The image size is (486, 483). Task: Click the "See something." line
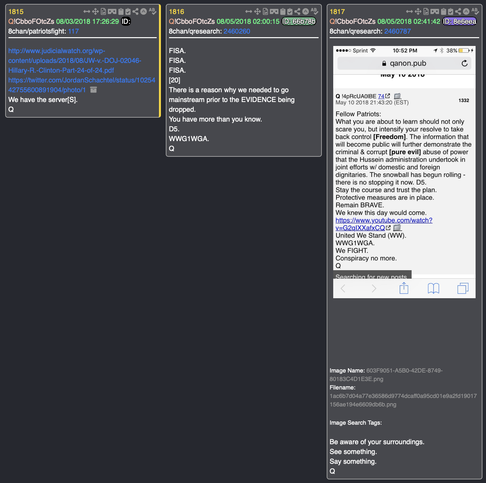click(353, 452)
